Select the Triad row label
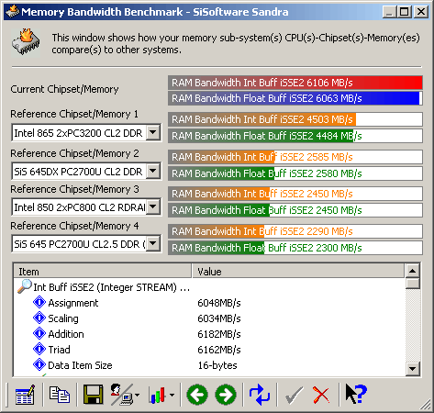Screen dimensions: 434x413 point(59,350)
